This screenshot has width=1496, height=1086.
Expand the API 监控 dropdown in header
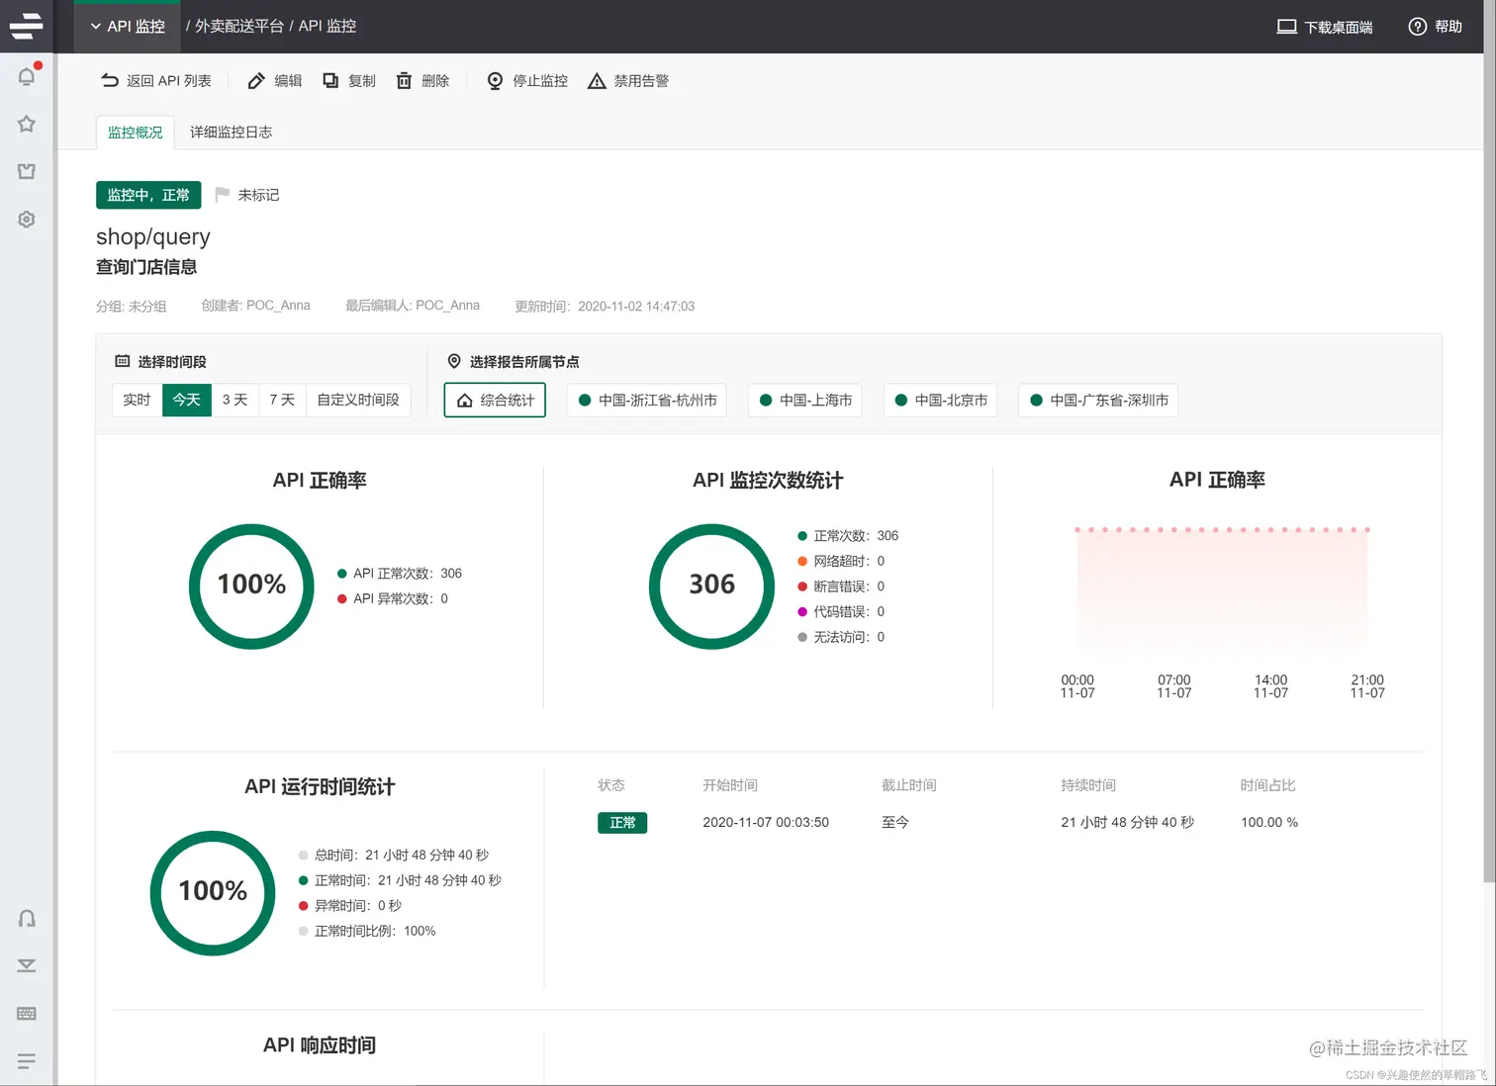pyautogui.click(x=128, y=27)
